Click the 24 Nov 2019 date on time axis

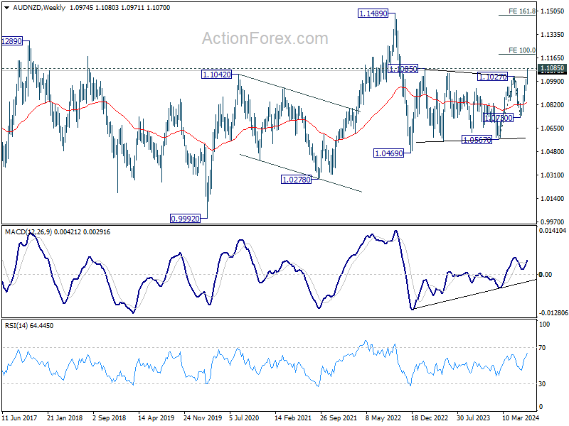point(203,417)
